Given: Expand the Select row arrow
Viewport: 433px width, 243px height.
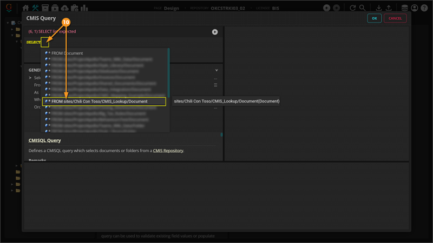Looking at the screenshot, I should [x=30, y=78].
